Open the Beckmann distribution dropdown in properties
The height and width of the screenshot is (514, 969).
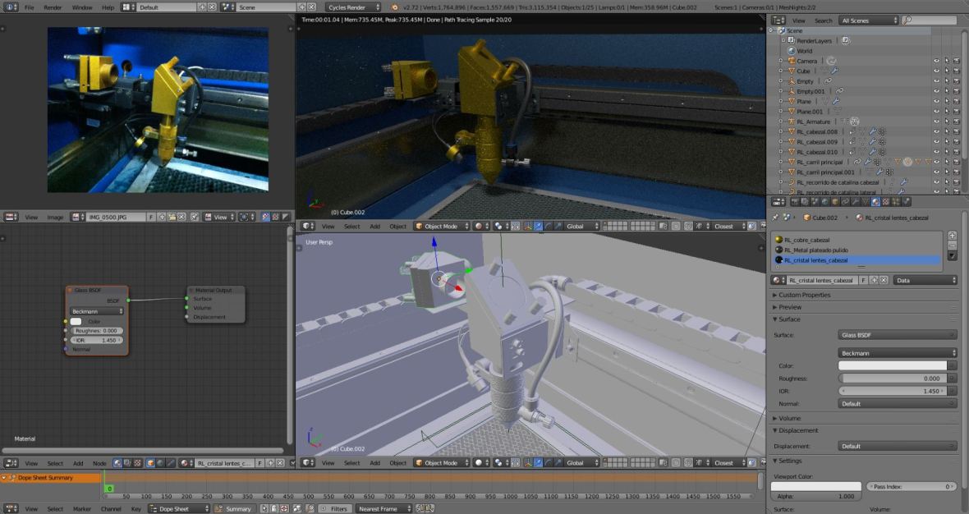pyautogui.click(x=897, y=353)
